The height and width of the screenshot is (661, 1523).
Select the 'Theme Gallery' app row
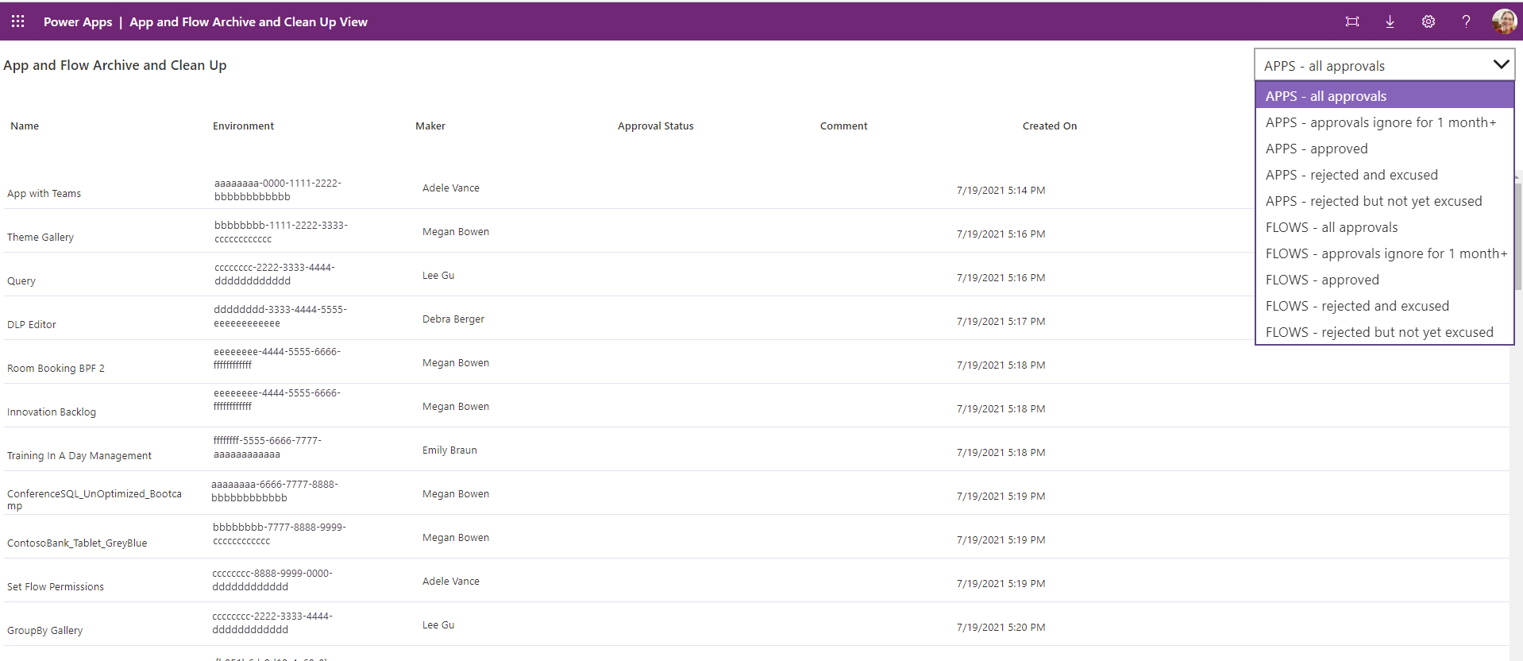(x=40, y=238)
